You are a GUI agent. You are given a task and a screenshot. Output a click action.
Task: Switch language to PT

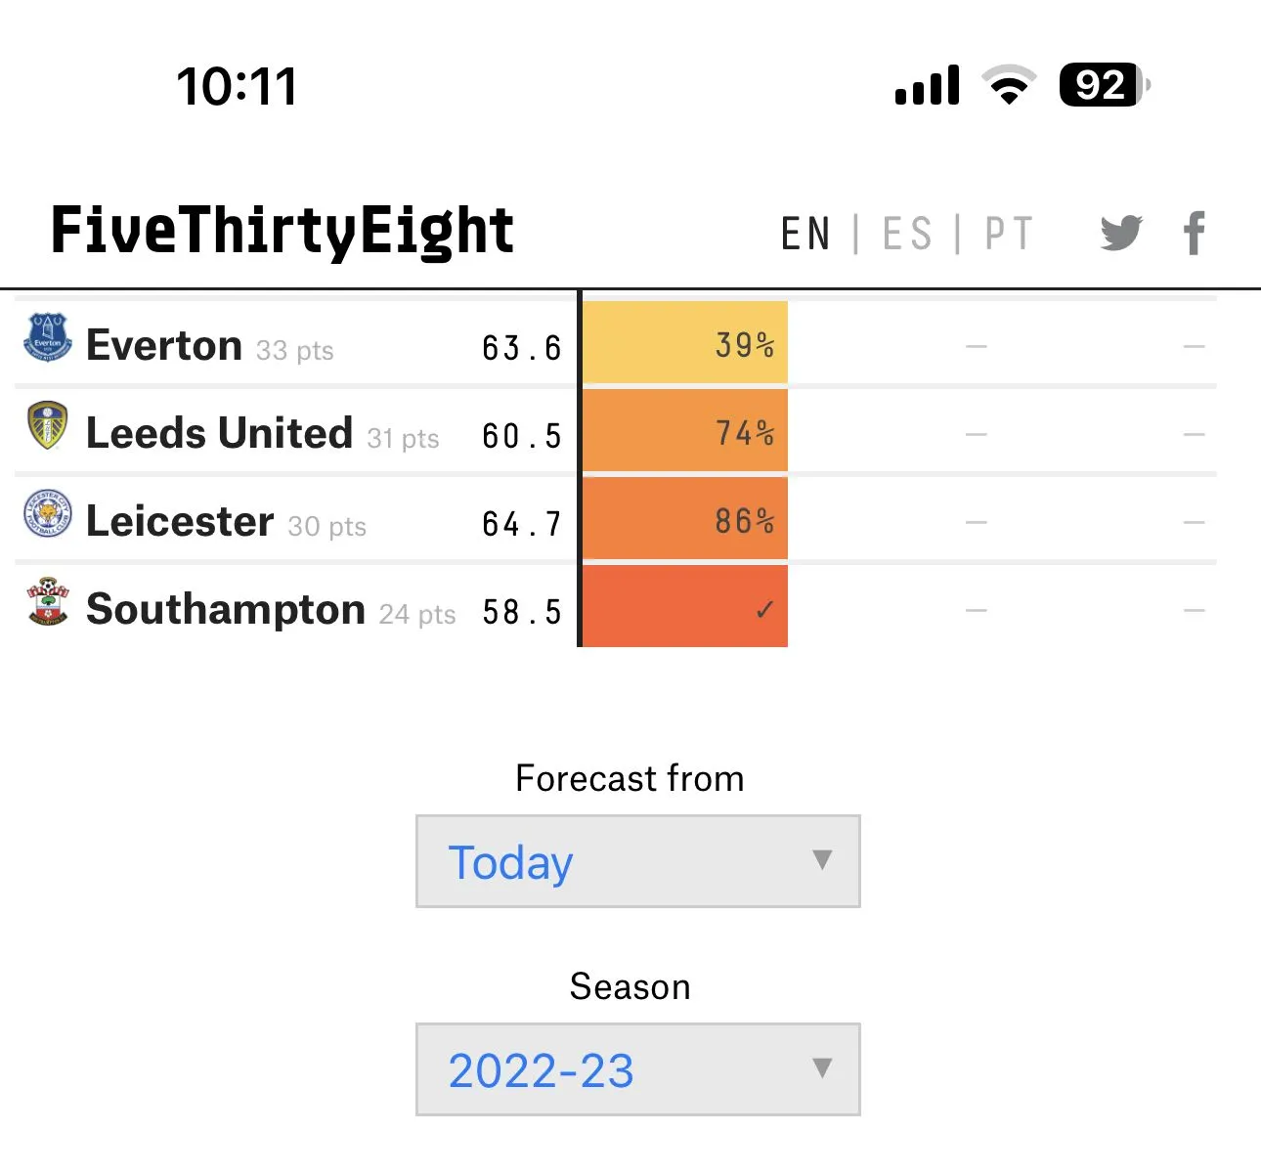1008,235
